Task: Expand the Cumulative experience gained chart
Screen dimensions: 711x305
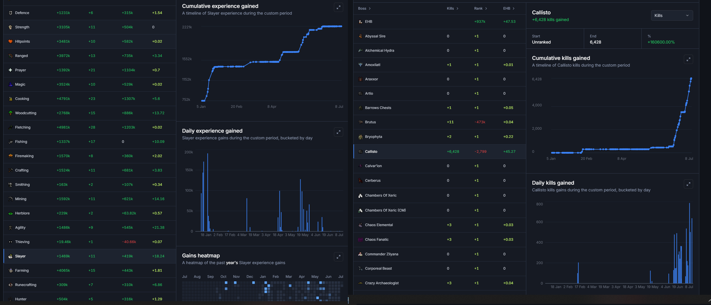Action: pyautogui.click(x=339, y=7)
